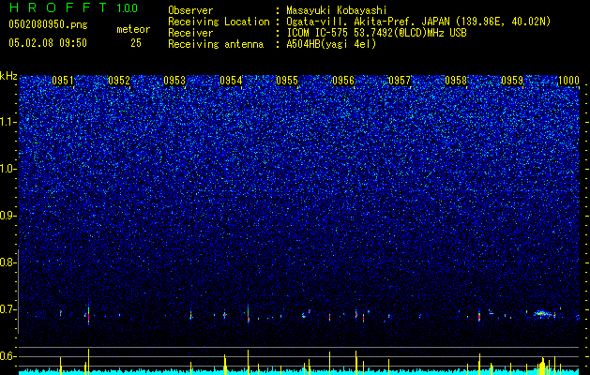Click the version number 1.00

(128, 7)
